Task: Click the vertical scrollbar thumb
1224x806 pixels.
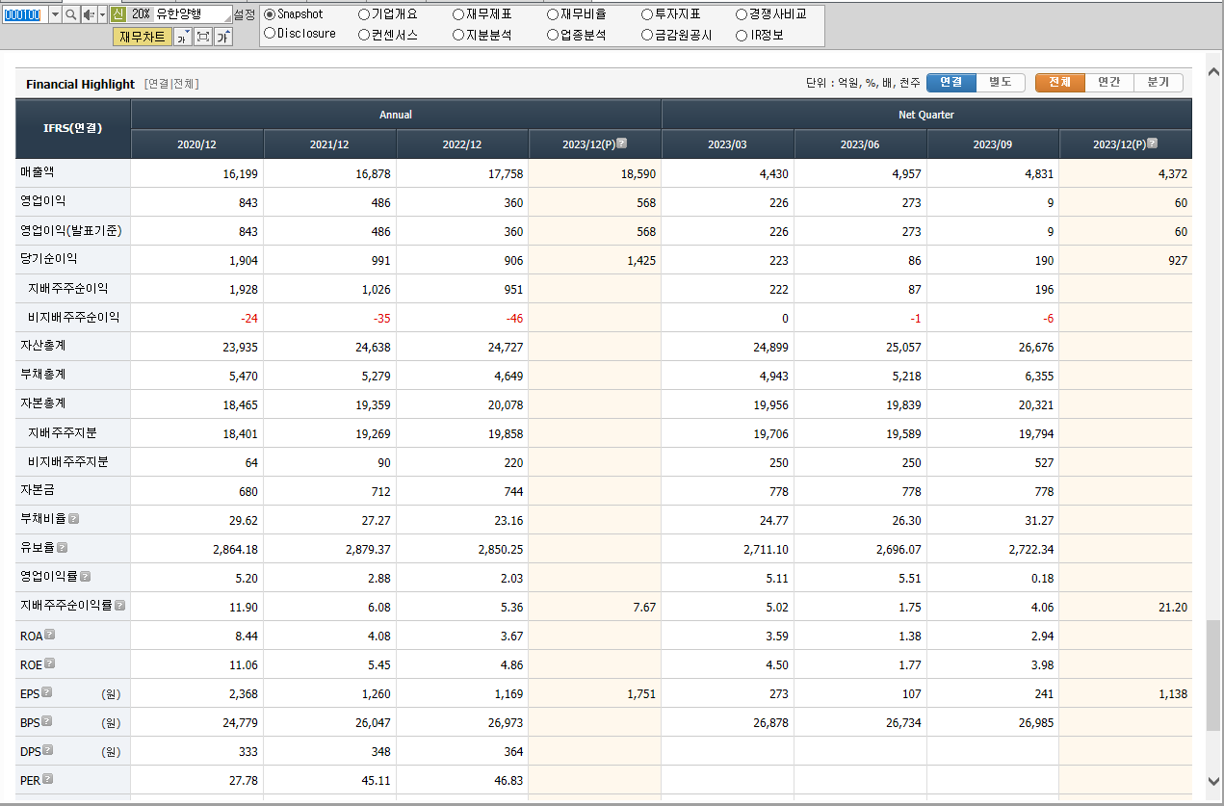Action: point(1212,674)
